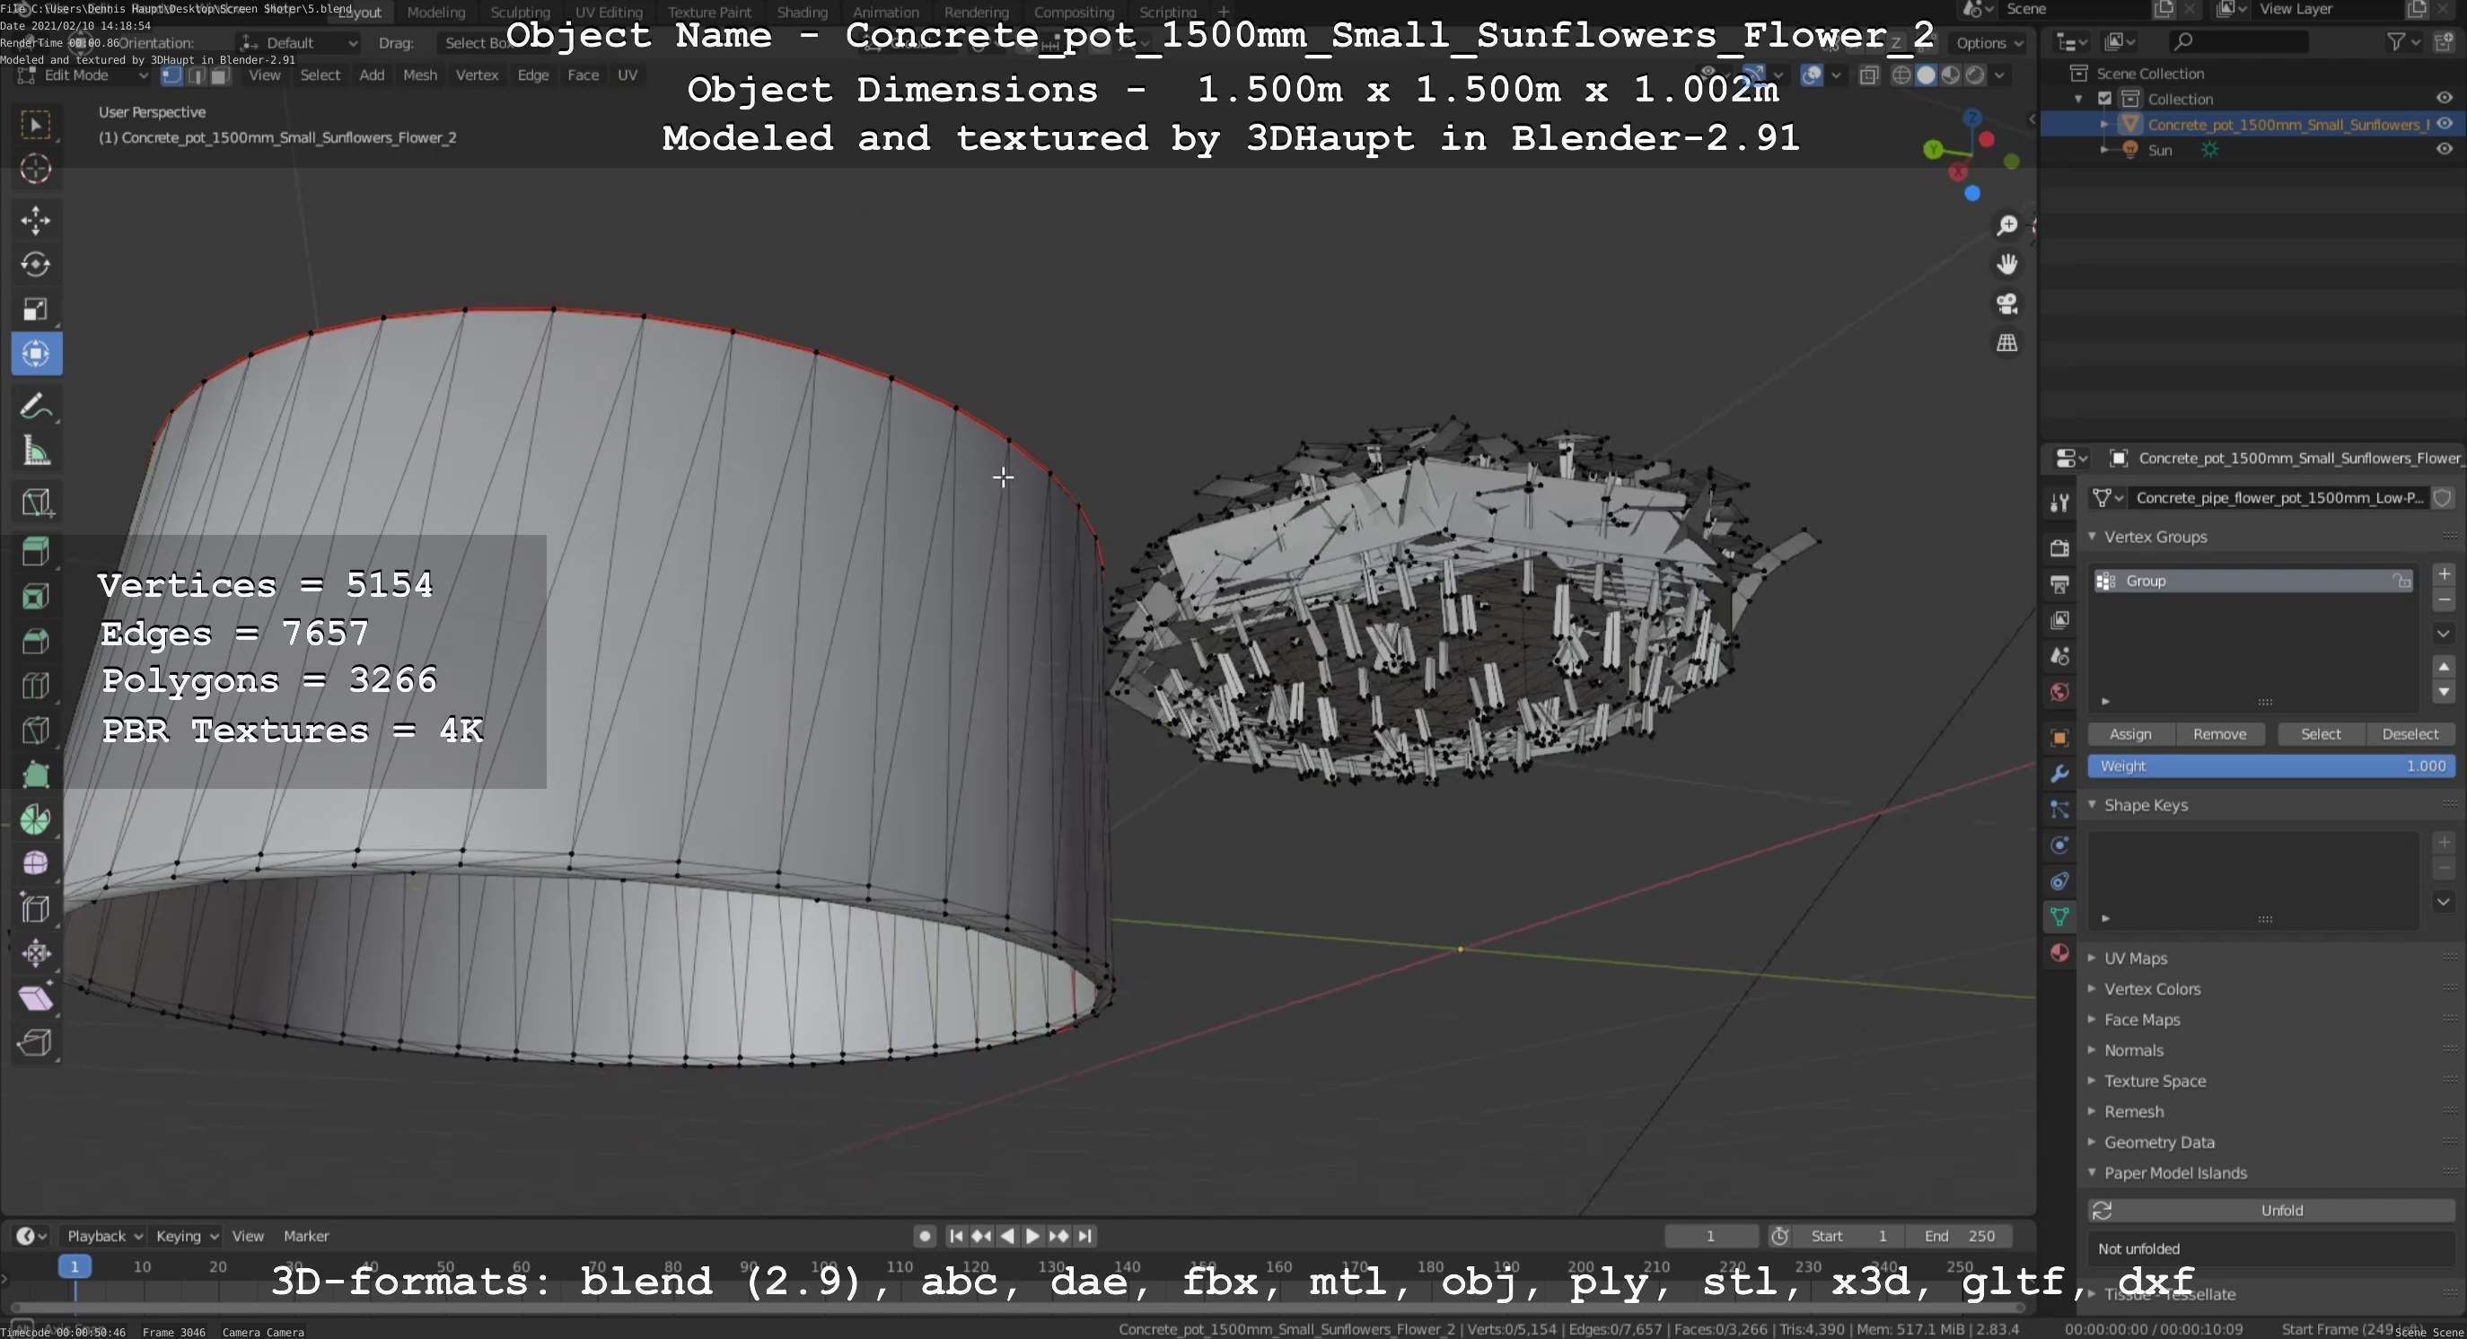Switch to solid viewport shading
This screenshot has height=1339, width=2467.
(1926, 74)
